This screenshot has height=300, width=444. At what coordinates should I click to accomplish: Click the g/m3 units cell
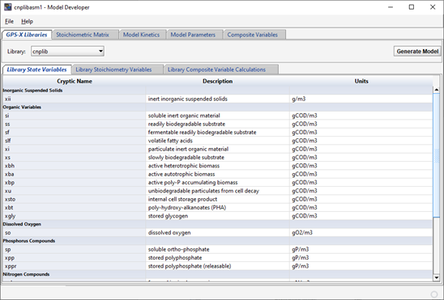tap(361, 99)
